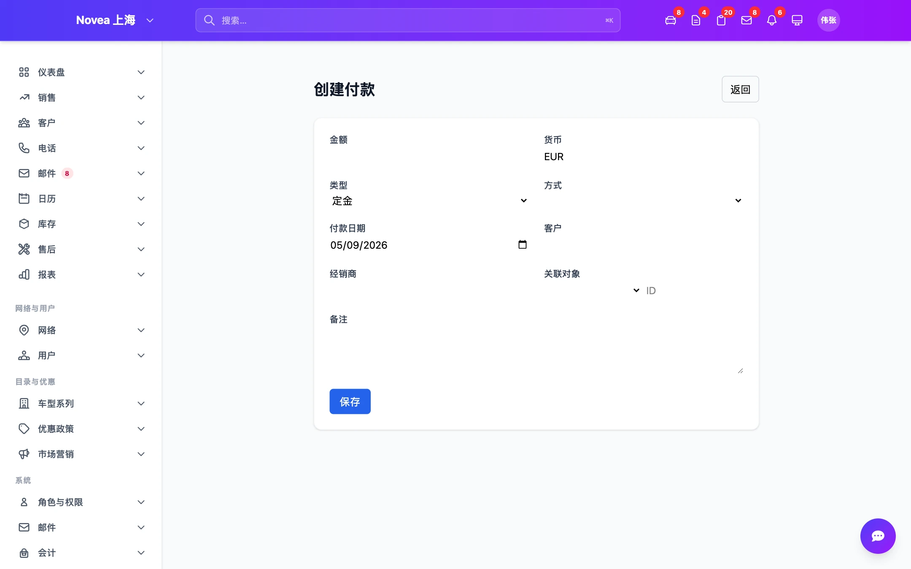Click the monitor display icon in top bar
Screen dimensions: 911x569
click(797, 20)
